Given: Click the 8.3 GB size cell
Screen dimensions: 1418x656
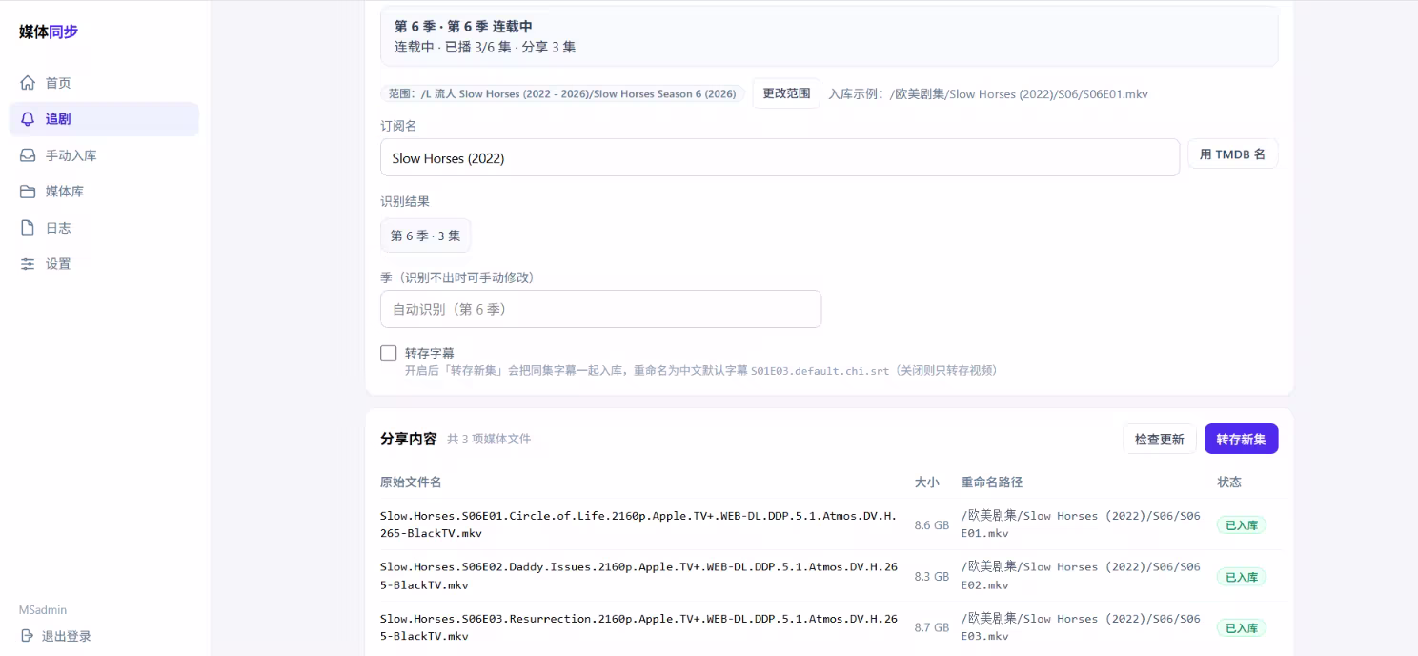Looking at the screenshot, I should [x=931, y=577].
